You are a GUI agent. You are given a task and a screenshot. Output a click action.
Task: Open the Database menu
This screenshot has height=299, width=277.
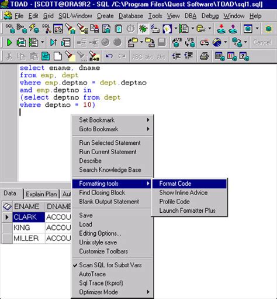[131, 16]
